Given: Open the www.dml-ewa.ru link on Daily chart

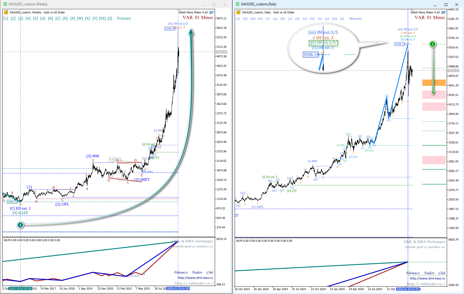Looking at the screenshot, I should (427, 278).
